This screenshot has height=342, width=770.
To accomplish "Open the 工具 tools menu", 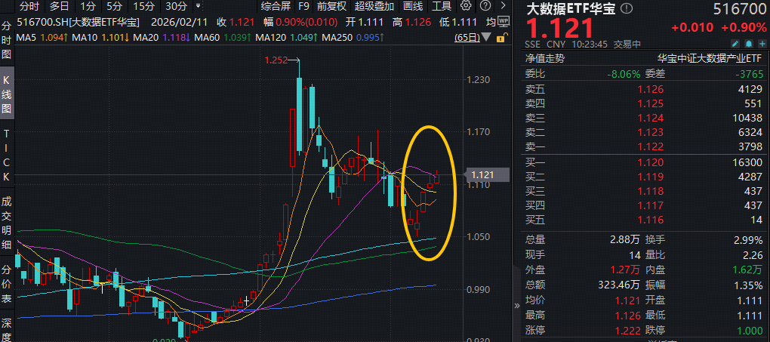I will [x=442, y=6].
